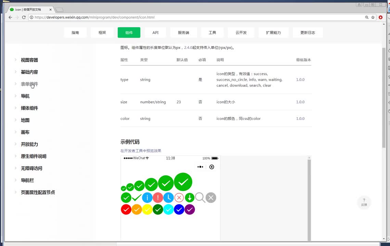Click the red warn exclamation icon
This screenshot has width=390, height=246.
pos(158,198)
